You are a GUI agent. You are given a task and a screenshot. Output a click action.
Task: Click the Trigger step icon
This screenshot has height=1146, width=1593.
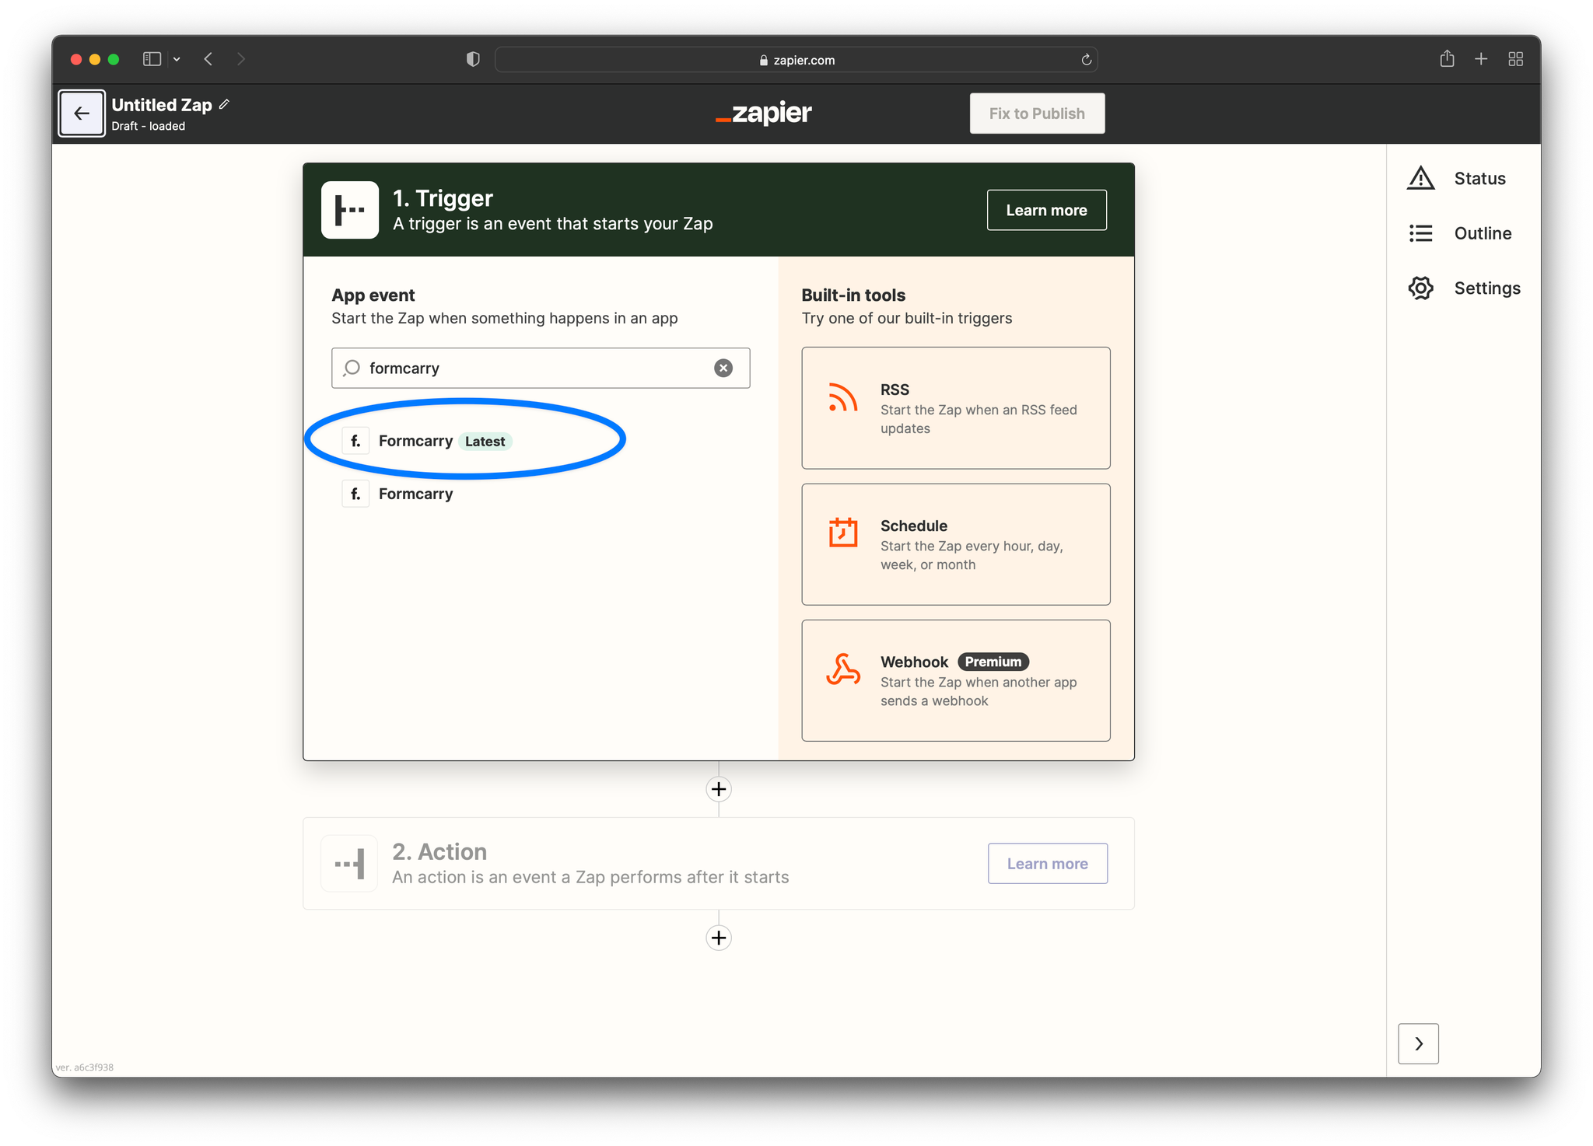[350, 210]
